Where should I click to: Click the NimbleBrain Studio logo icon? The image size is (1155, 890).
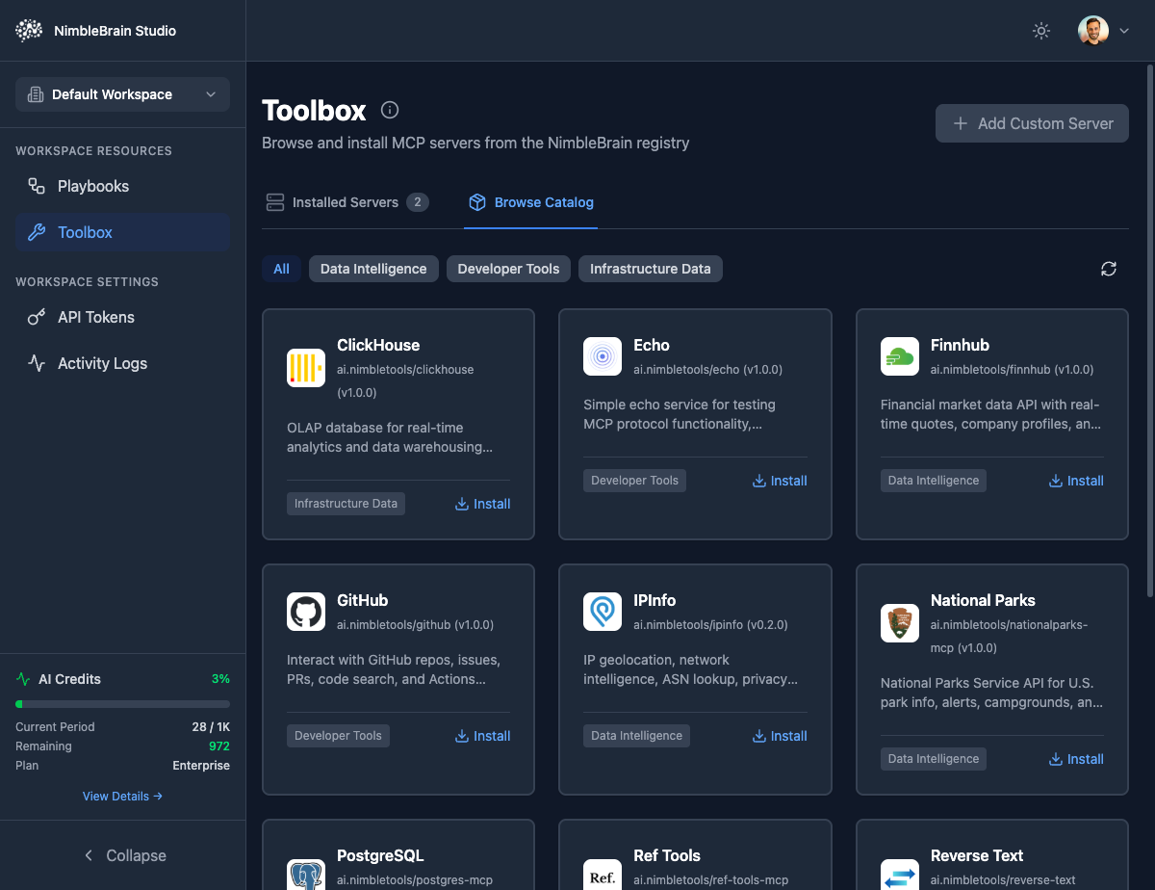[30, 31]
